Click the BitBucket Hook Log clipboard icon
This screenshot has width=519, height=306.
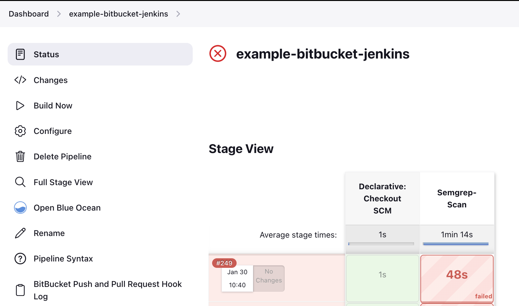(x=20, y=290)
